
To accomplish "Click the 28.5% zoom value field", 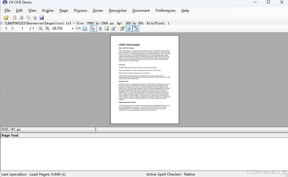I will tap(61, 28).
